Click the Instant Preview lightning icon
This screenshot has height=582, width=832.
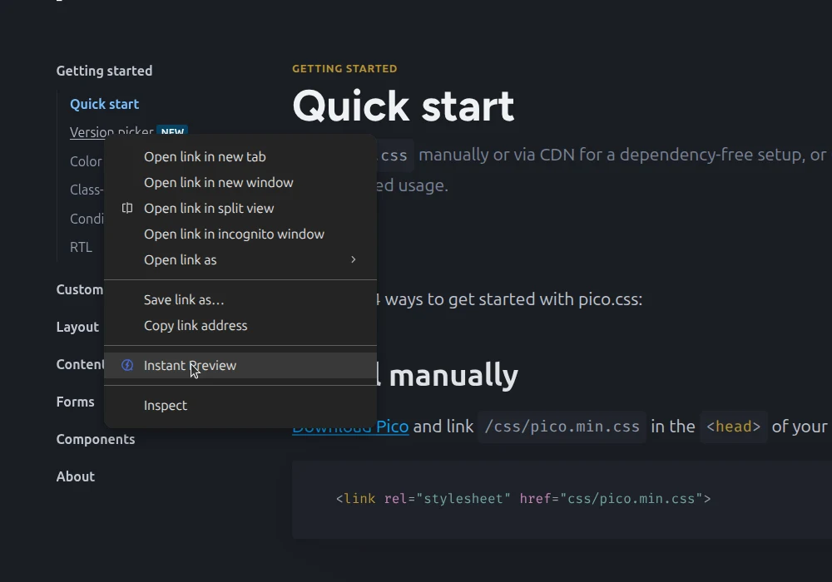click(127, 365)
